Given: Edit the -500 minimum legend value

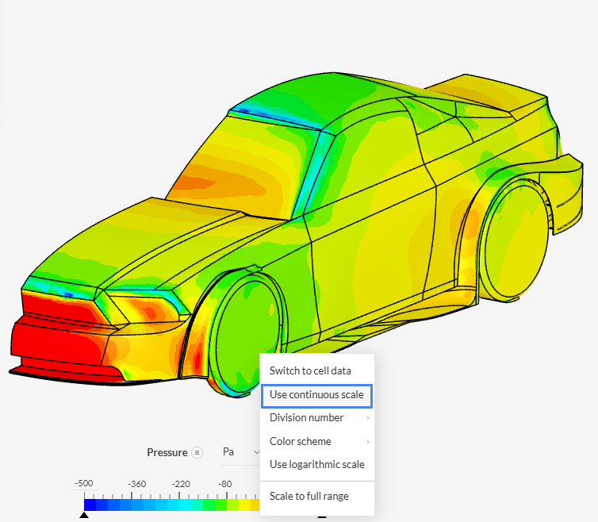Looking at the screenshot, I should point(84,483).
